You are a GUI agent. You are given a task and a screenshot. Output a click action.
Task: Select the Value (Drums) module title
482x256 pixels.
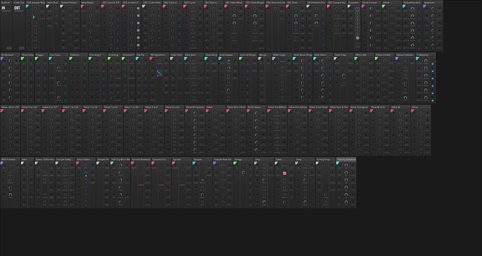(173, 107)
